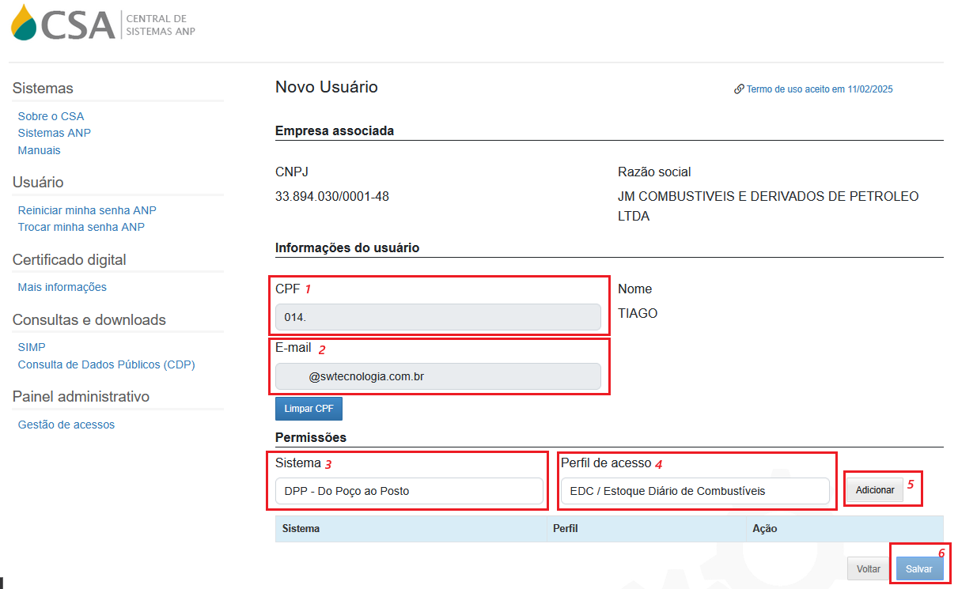This screenshot has height=589, width=958.
Task: Open the Termo de uso aceito link
Action: tap(819, 89)
